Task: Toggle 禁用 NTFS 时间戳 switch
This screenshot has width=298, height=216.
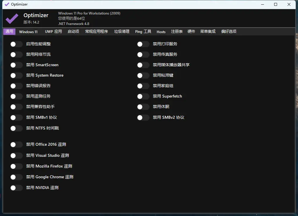Action: click(x=17, y=128)
